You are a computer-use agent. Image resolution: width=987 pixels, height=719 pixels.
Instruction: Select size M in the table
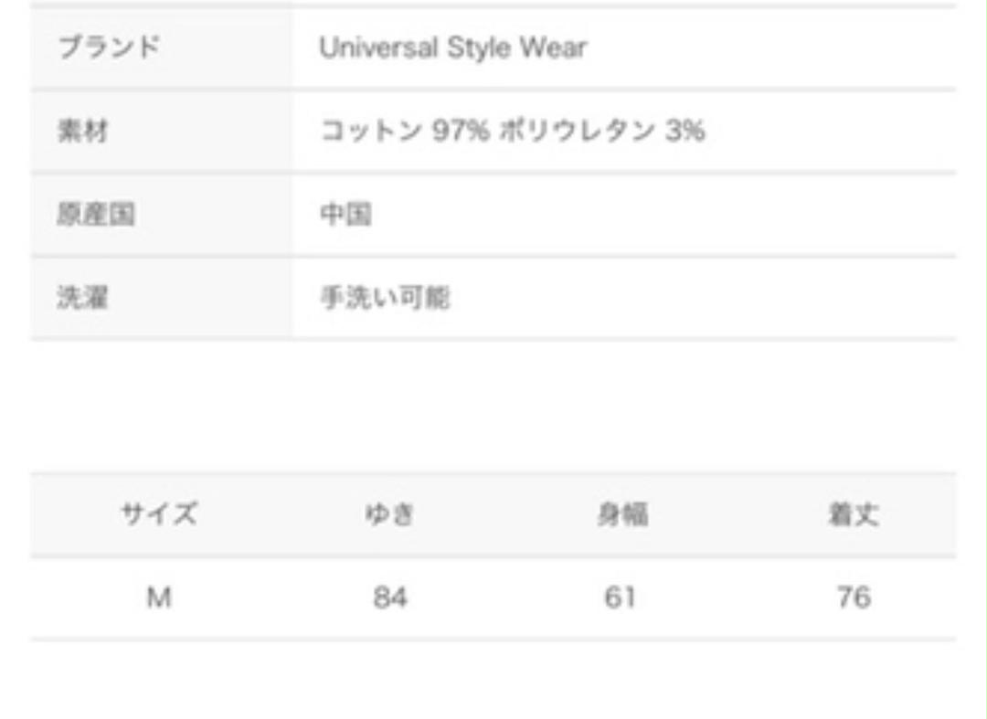coord(159,597)
